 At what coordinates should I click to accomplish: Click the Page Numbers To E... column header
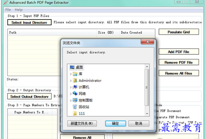pyautogui.click(x=30, y=112)
